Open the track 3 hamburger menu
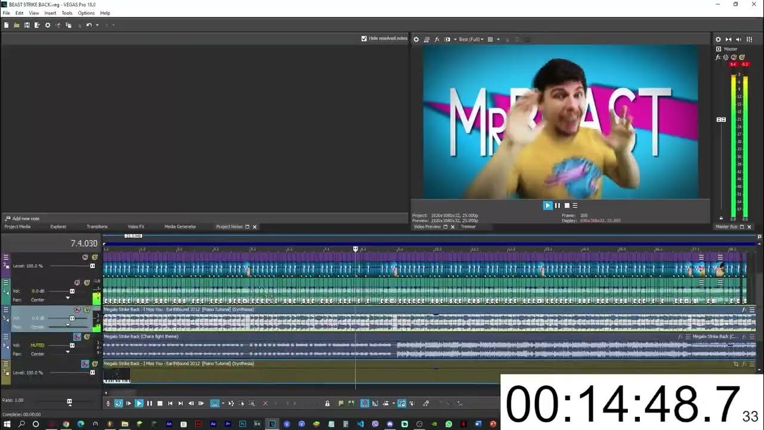 (x=6, y=257)
